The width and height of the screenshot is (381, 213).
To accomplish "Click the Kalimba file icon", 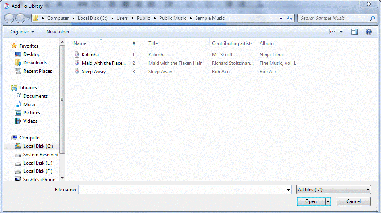I will 77,55.
